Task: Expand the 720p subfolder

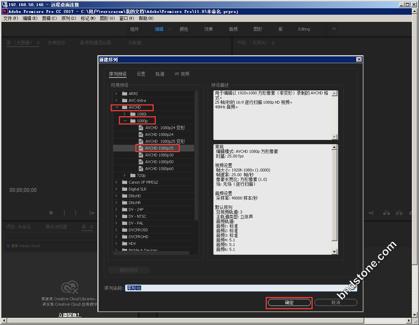Action: pos(125,175)
